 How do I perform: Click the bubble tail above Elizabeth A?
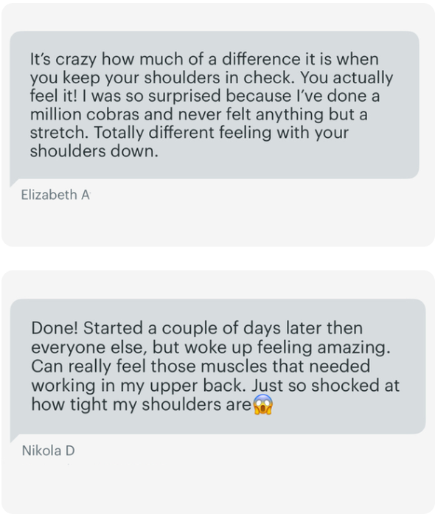pyautogui.click(x=15, y=181)
